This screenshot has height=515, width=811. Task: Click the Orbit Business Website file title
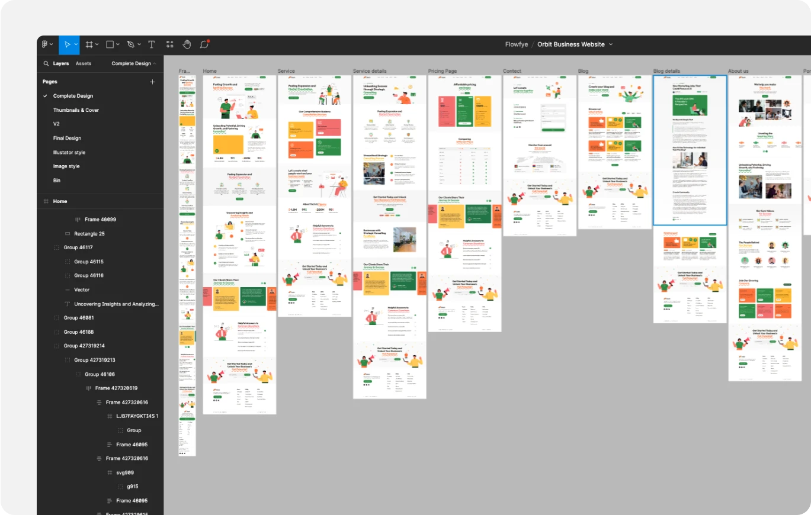pos(571,44)
